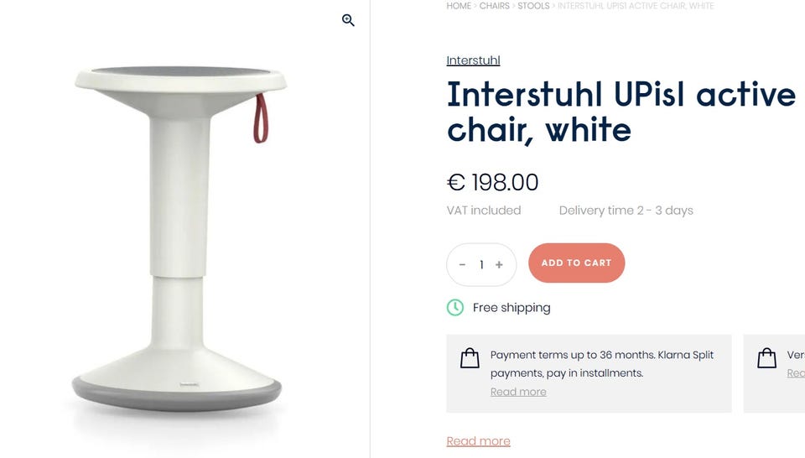This screenshot has height=458, width=805.
Task: Open the Interstuhl brand link above title
Action: (x=473, y=60)
